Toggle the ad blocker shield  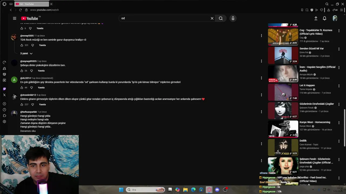tap(312, 10)
